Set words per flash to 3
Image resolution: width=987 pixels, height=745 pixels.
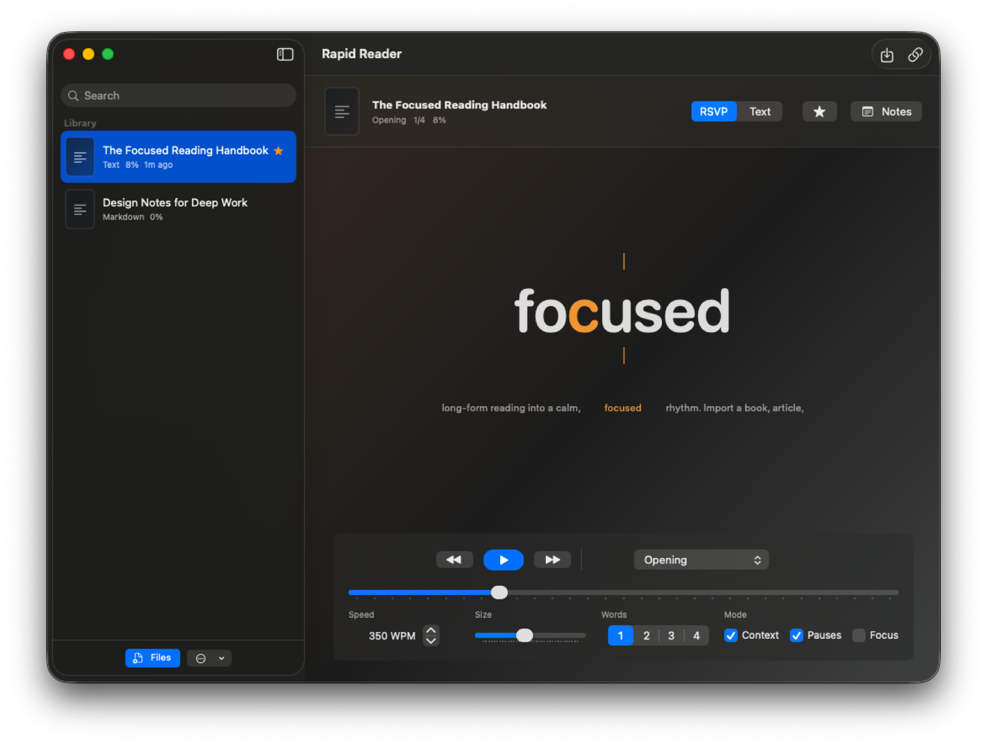pos(671,636)
